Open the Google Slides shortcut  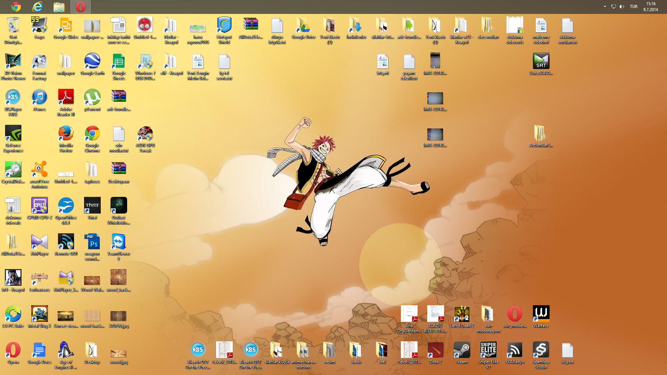click(x=66, y=28)
